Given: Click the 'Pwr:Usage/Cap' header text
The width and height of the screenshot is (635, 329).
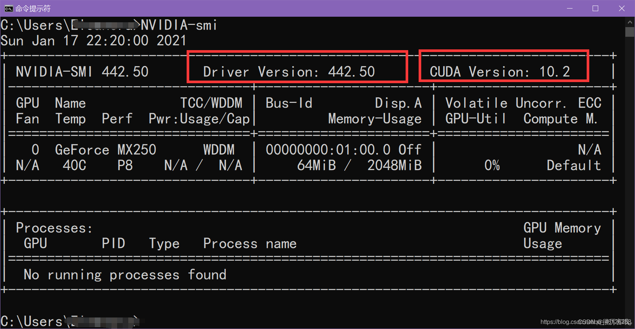Looking at the screenshot, I should pyautogui.click(x=199, y=119).
